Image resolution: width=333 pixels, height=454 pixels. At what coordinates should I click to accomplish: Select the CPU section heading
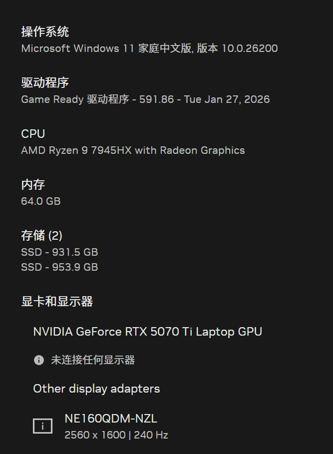(x=33, y=134)
